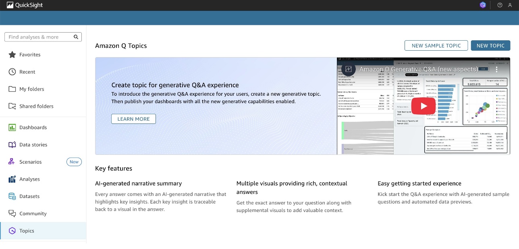Click the LEARN MORE button
Image resolution: width=519 pixels, height=249 pixels.
pos(133,119)
